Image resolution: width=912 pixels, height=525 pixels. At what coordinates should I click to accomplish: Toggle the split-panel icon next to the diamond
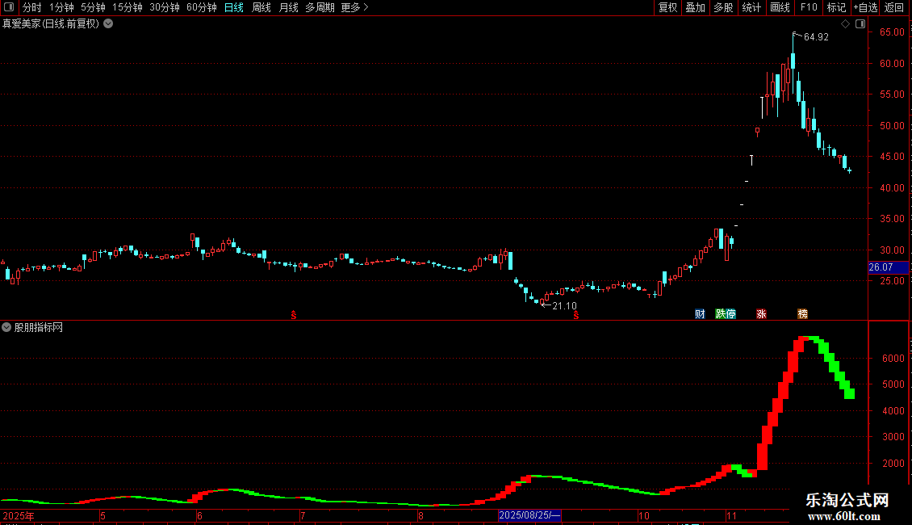point(860,24)
